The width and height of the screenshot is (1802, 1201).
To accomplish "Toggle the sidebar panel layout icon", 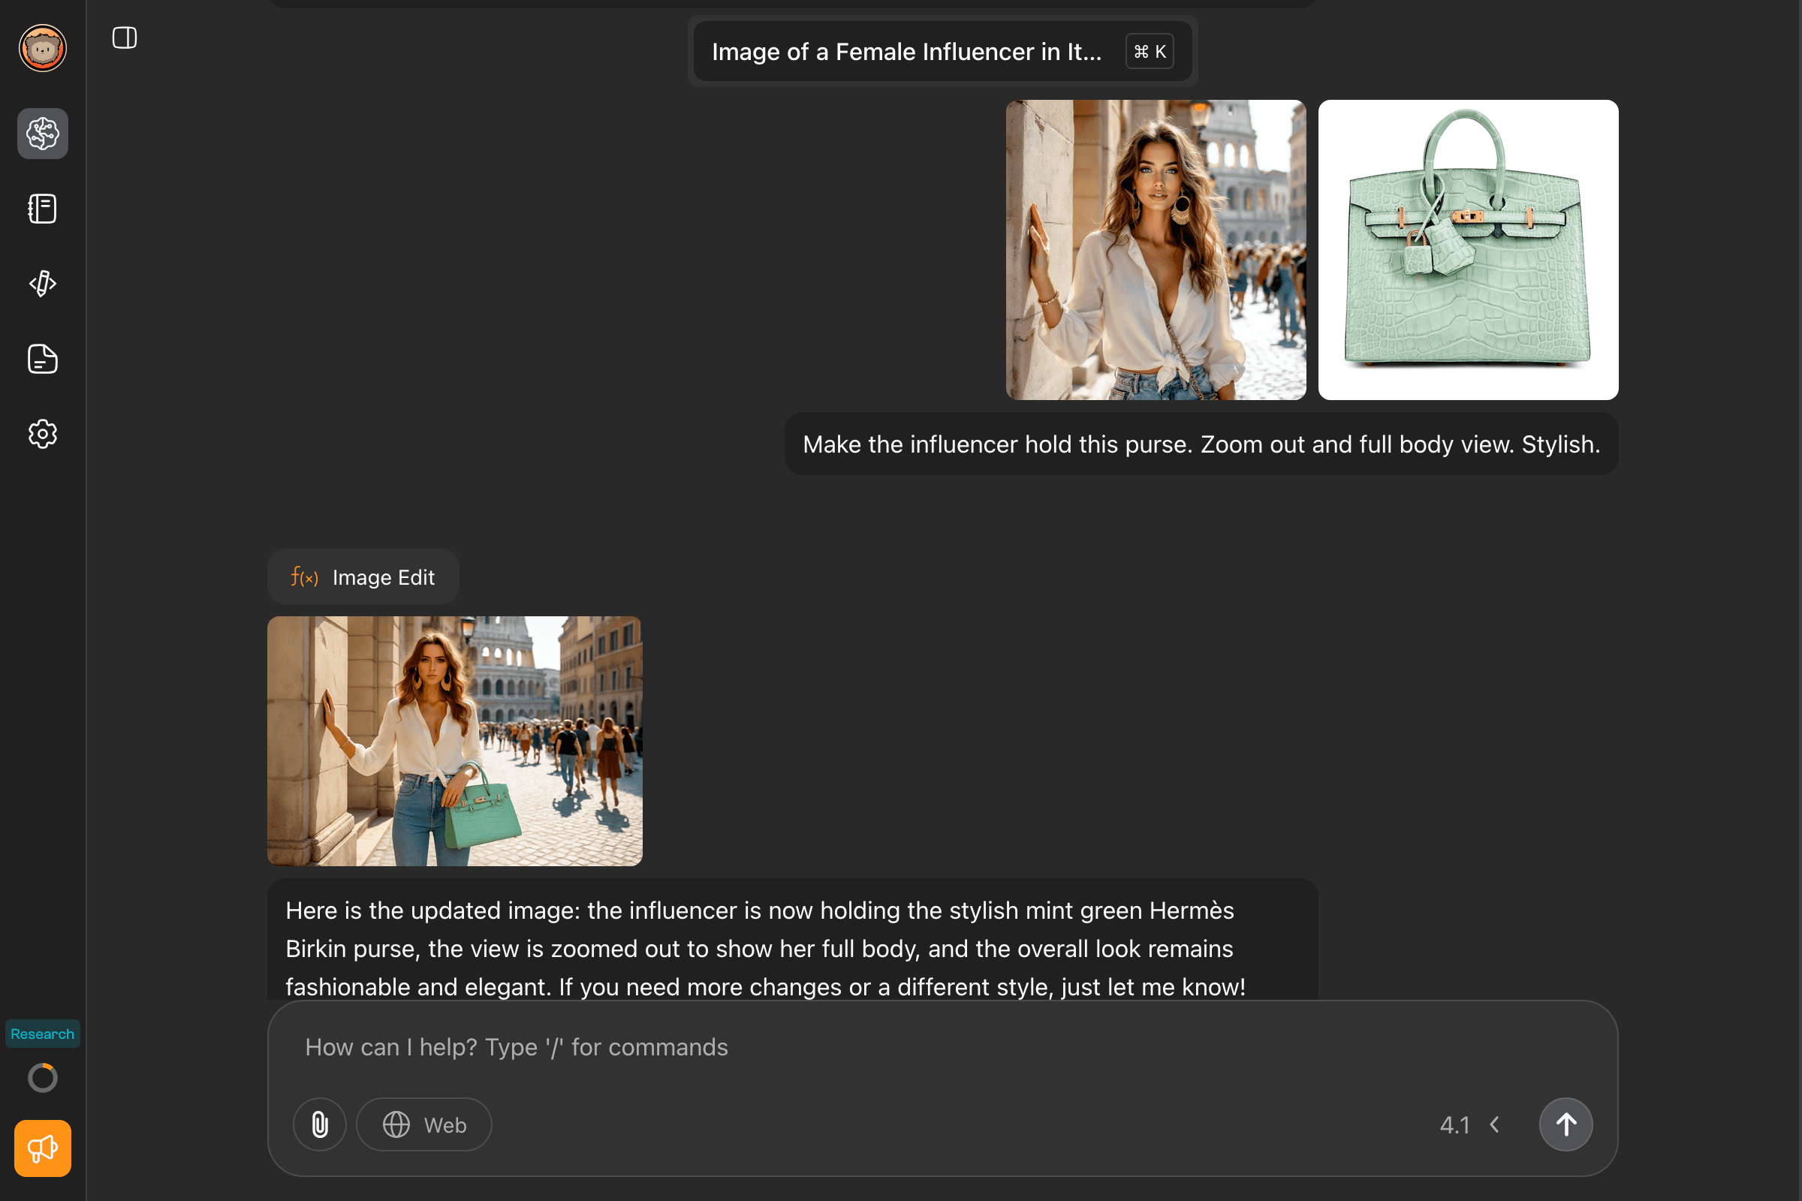I will [124, 38].
